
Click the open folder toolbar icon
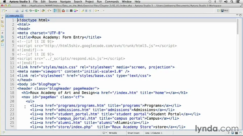(x=43, y=11)
